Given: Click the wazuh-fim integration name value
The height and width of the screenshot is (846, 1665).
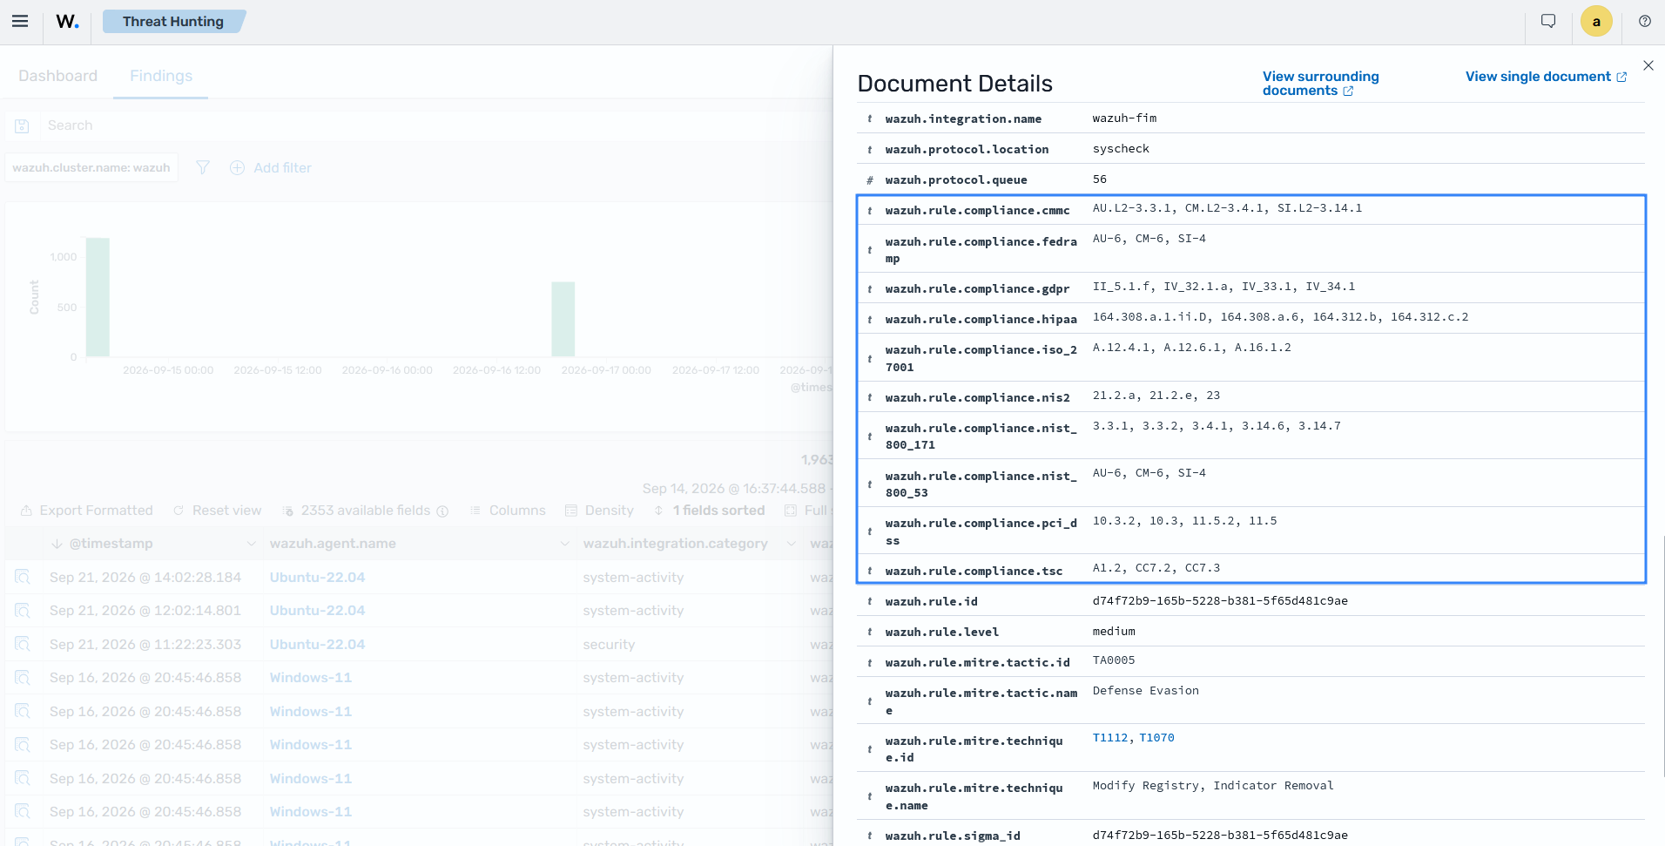Looking at the screenshot, I should pyautogui.click(x=1124, y=118).
